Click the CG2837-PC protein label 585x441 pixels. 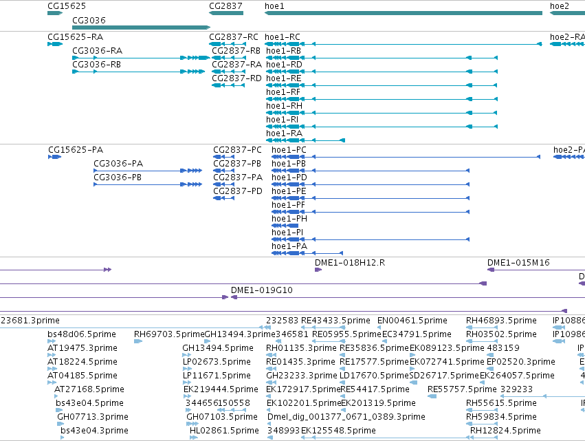pyautogui.click(x=238, y=150)
